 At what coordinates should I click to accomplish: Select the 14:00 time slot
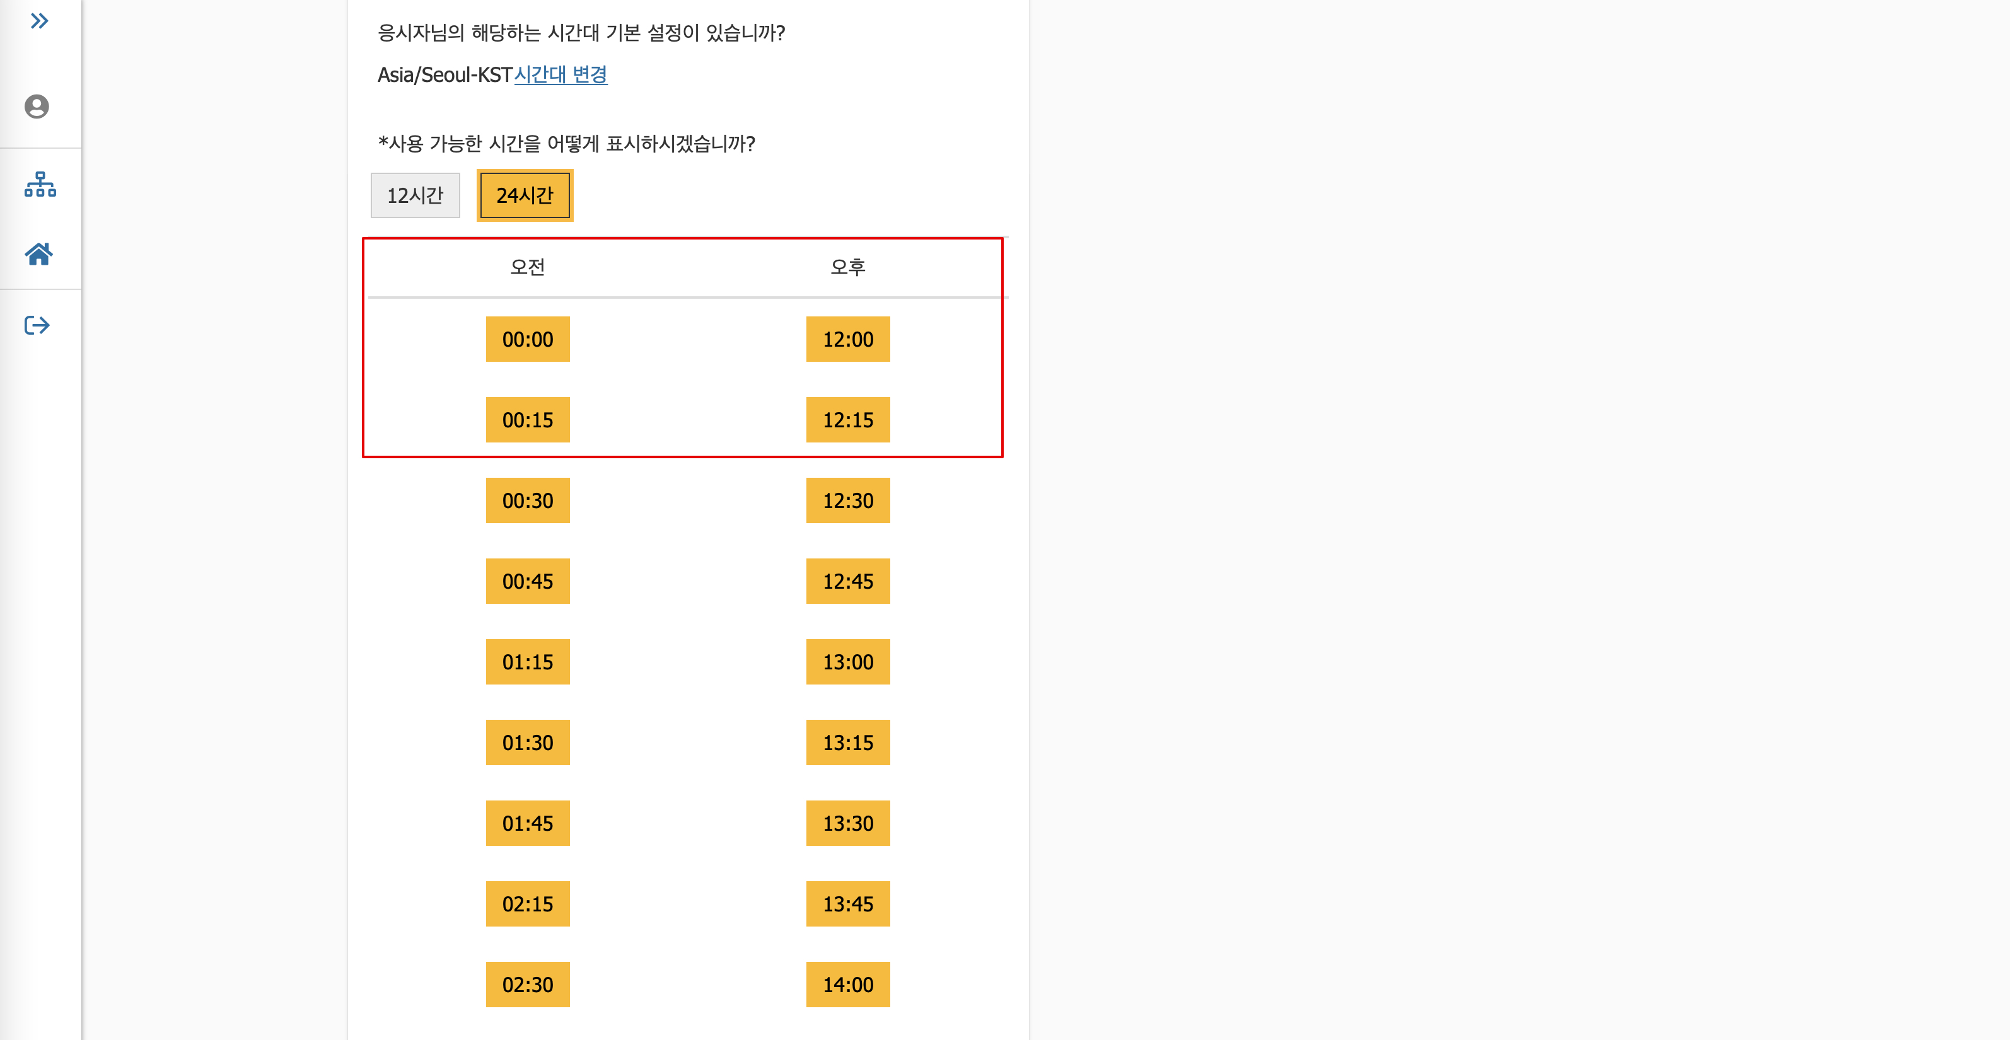847,985
